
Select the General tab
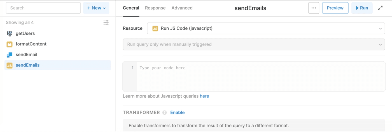[x=131, y=8]
